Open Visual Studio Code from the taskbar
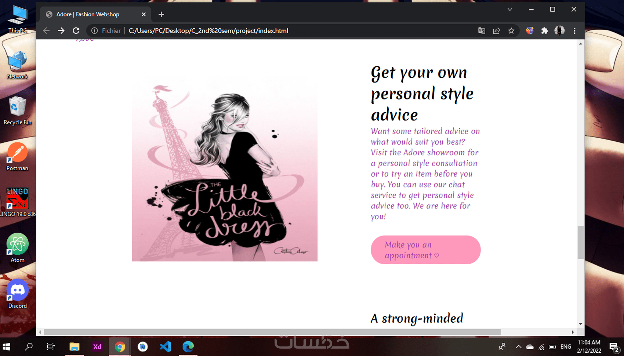The height and width of the screenshot is (356, 624). [166, 347]
